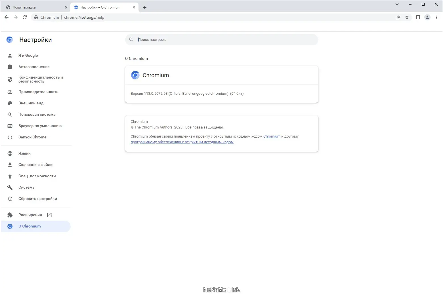Click the accessibility figure icon

click(x=10, y=176)
